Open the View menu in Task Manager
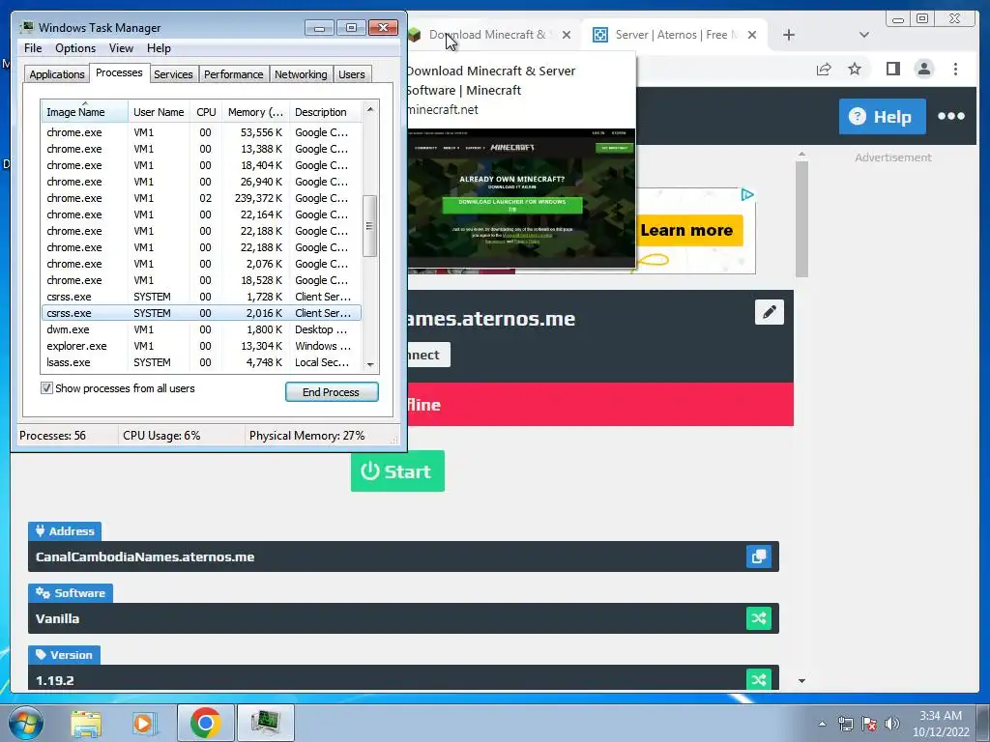The width and height of the screenshot is (990, 742). 121,48
